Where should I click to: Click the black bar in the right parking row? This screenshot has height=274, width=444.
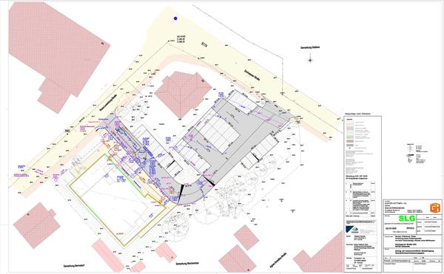click(255, 156)
